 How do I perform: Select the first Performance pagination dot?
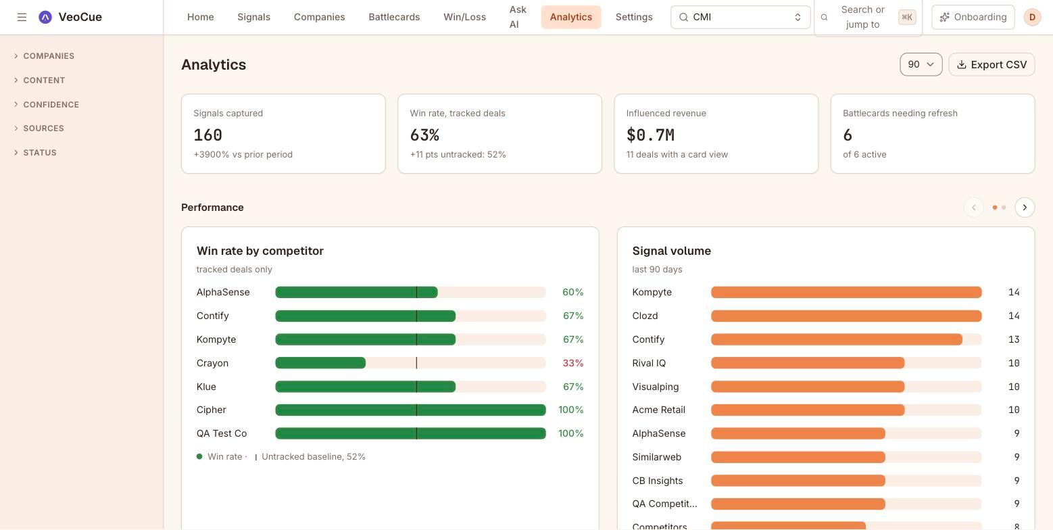coord(995,208)
